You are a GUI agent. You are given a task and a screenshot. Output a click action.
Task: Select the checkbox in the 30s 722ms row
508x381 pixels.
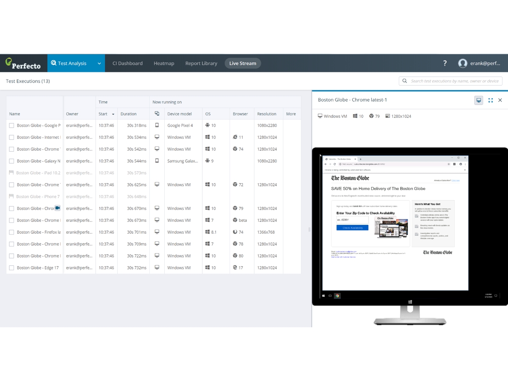(x=11, y=256)
